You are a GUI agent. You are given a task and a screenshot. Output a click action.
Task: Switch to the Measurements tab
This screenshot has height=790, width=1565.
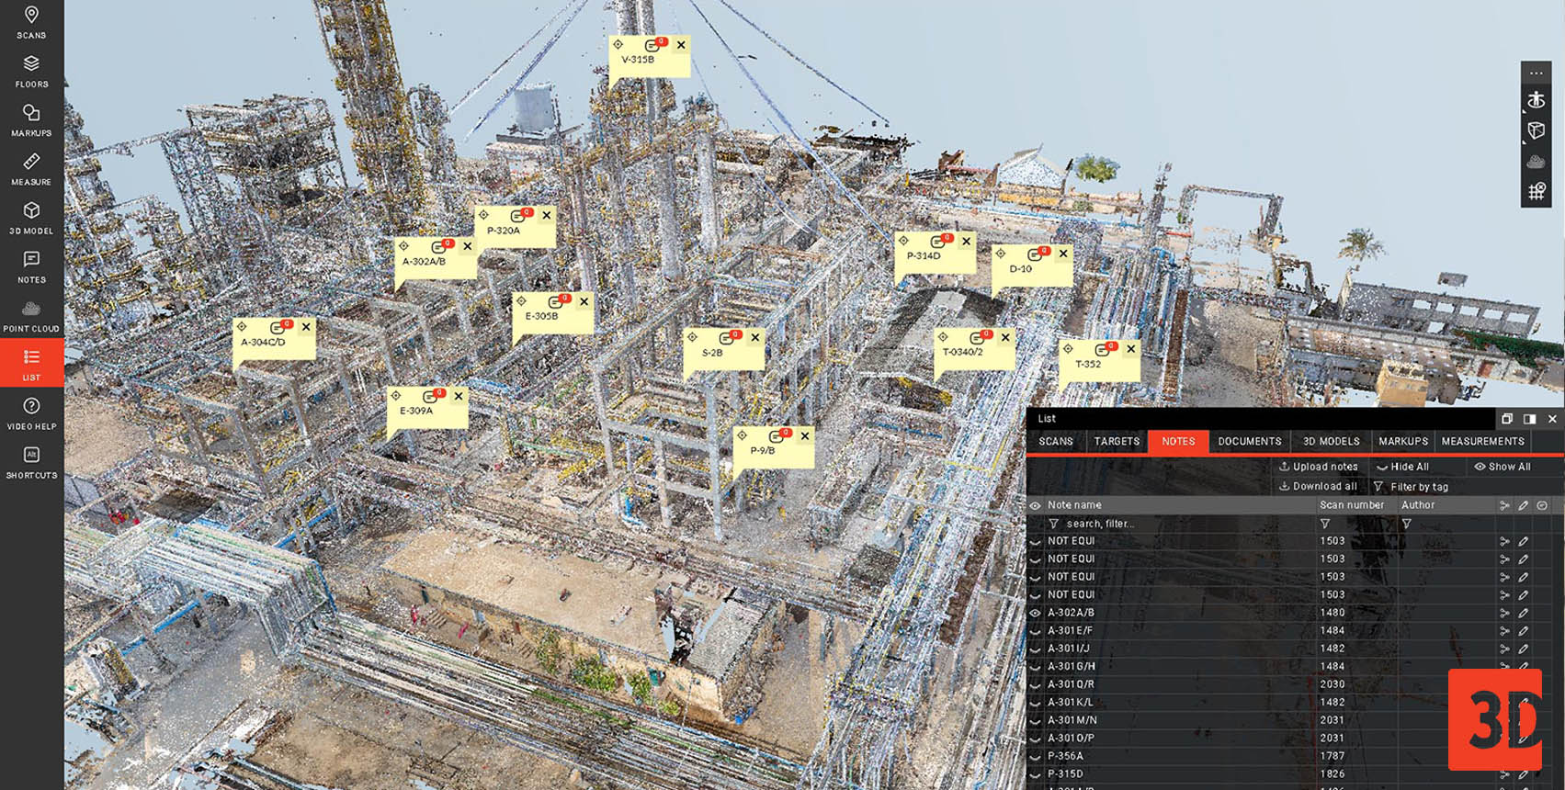click(1482, 442)
